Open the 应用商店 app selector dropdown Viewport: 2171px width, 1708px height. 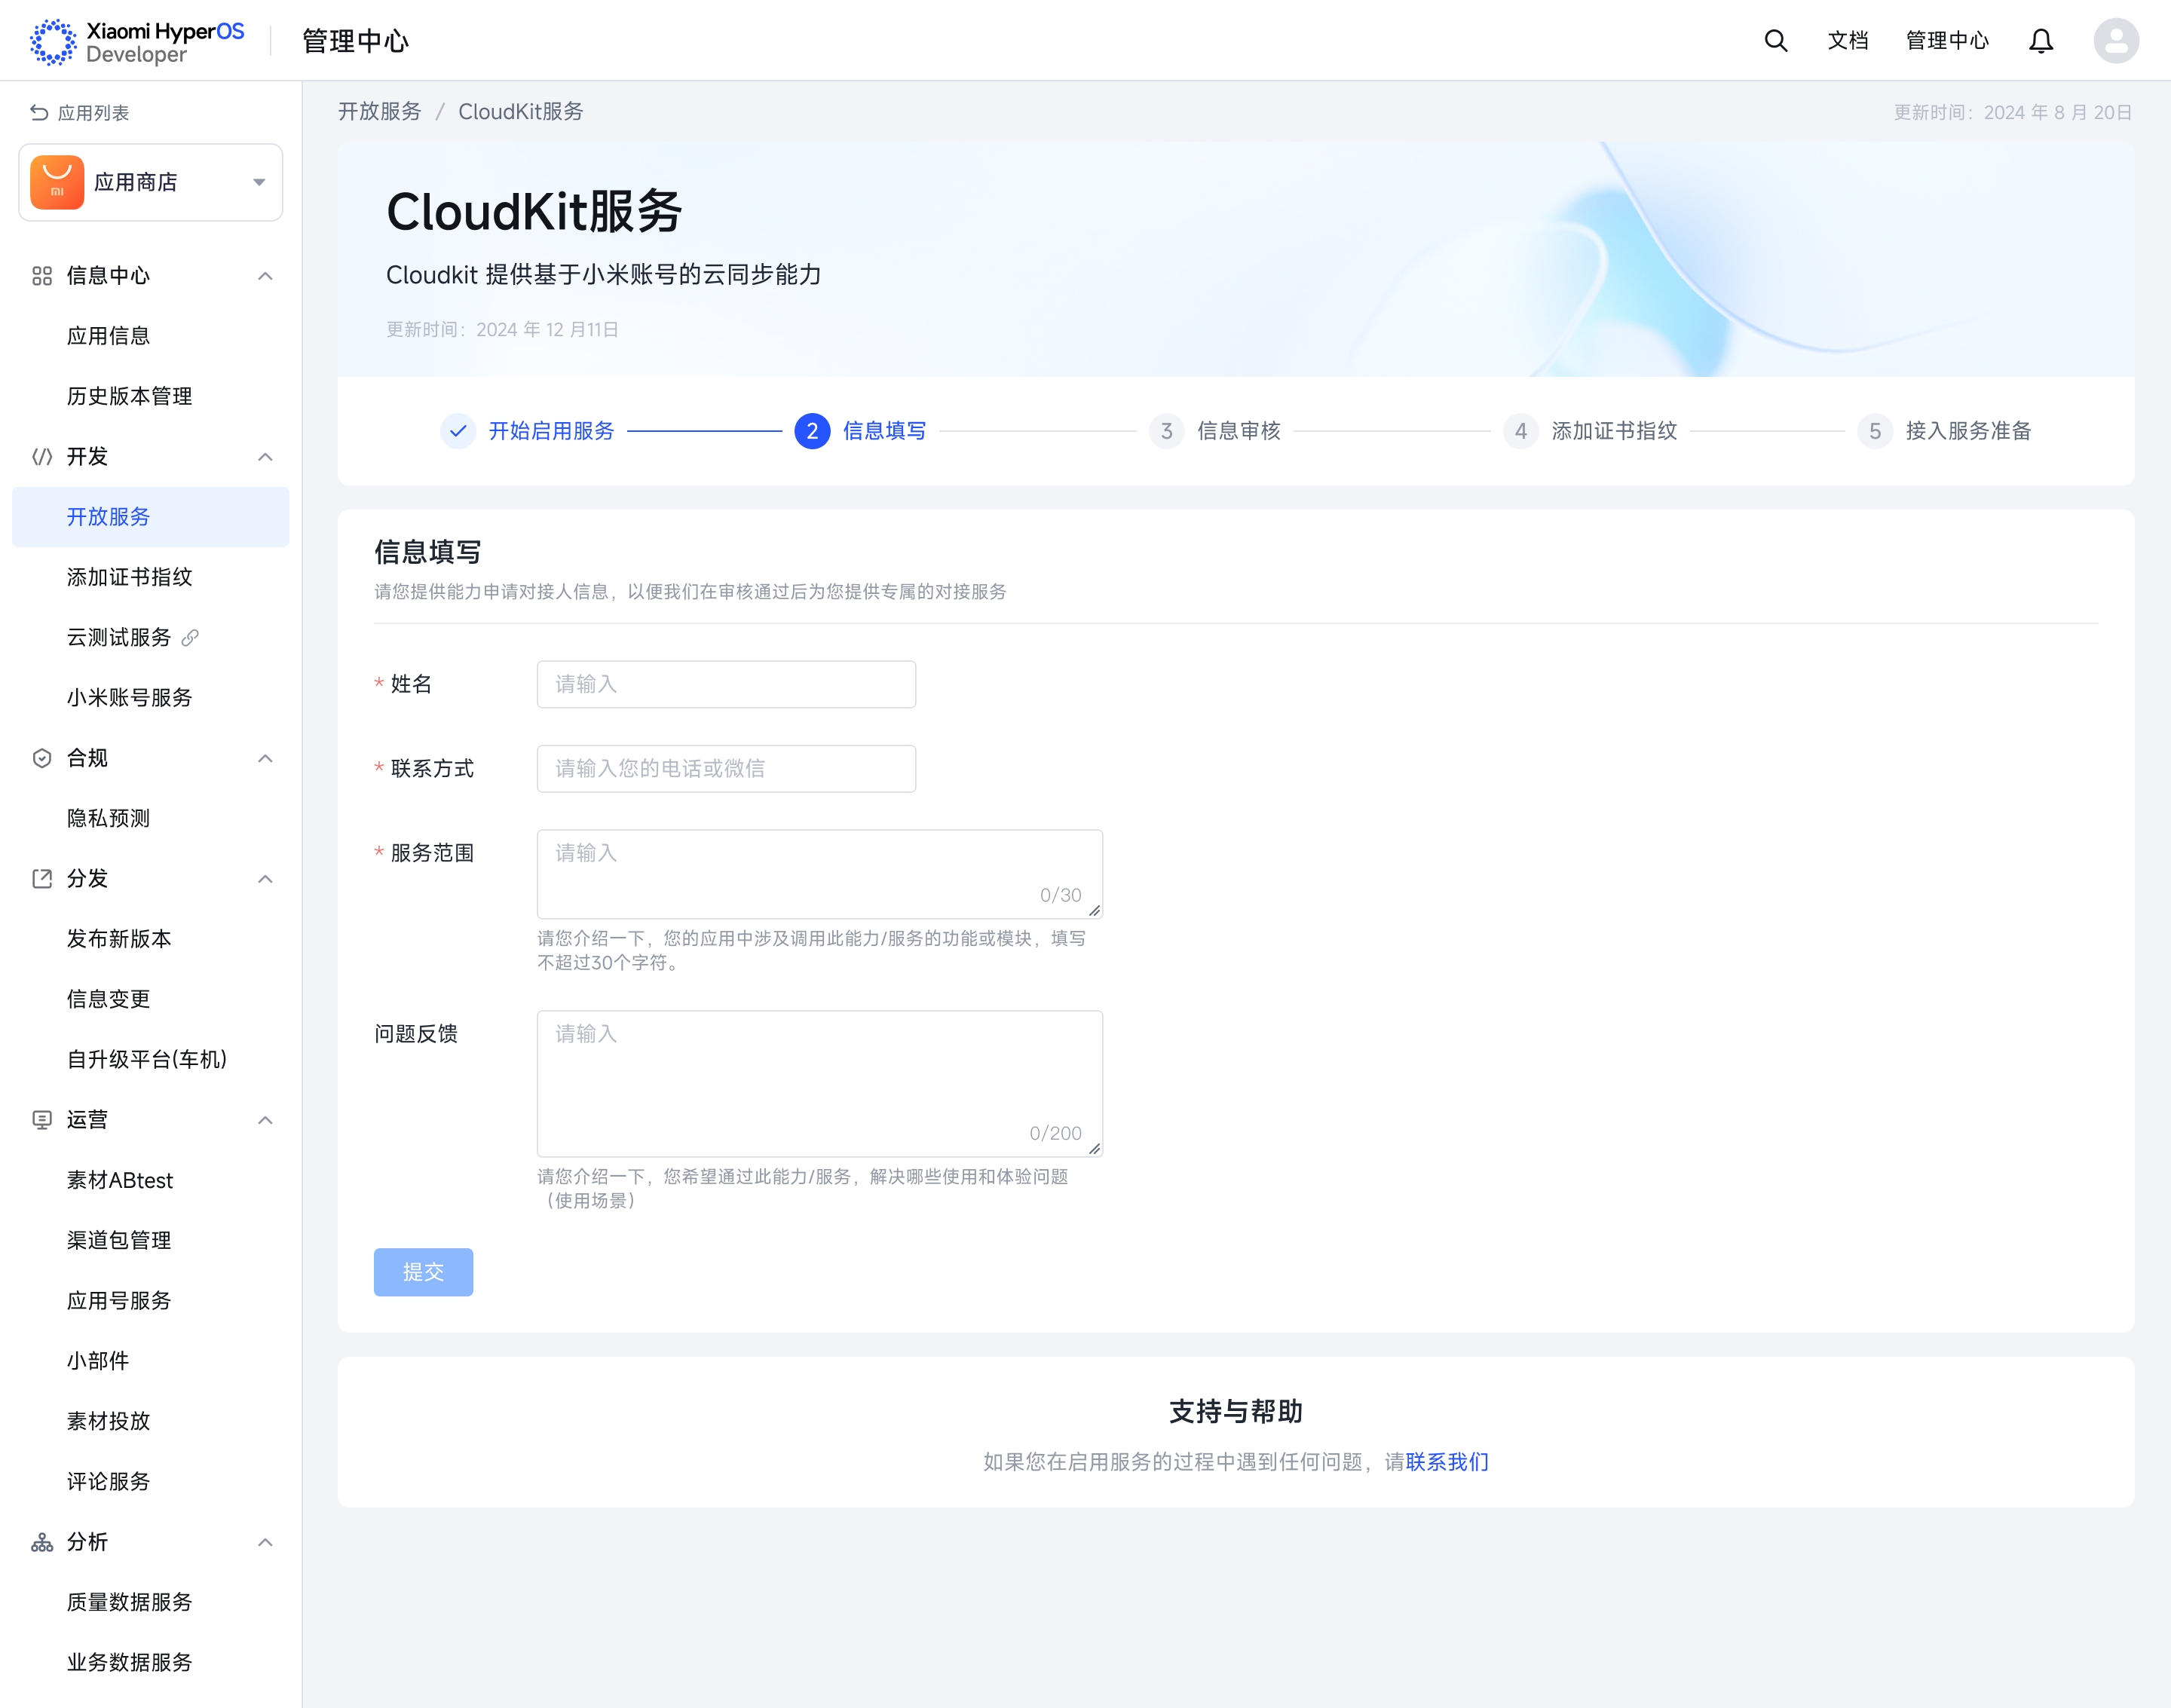(x=151, y=182)
